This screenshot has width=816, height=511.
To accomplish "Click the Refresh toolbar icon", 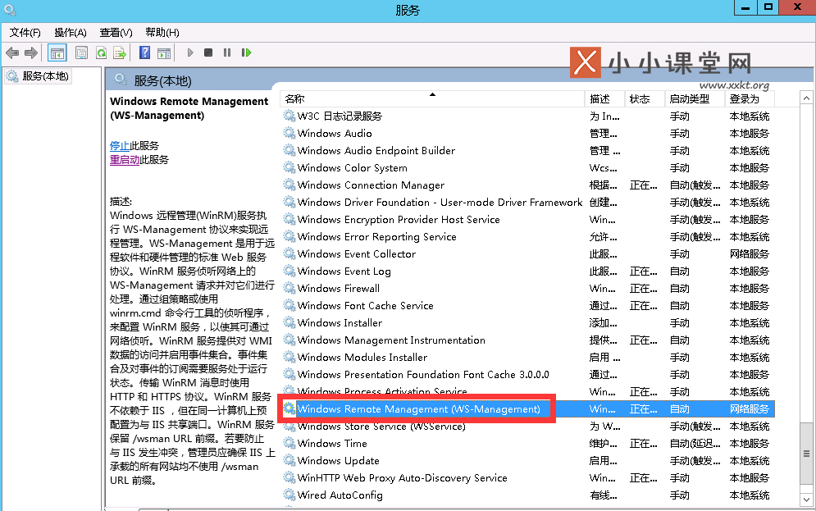I will pyautogui.click(x=101, y=52).
